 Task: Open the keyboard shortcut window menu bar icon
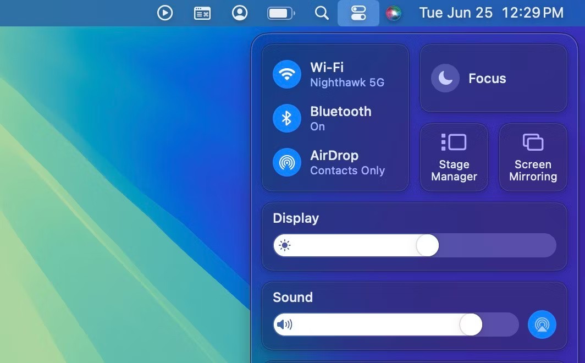click(202, 13)
